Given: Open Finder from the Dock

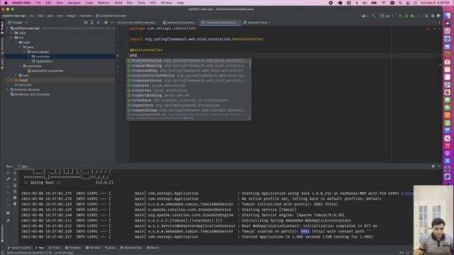Looking at the screenshot, I should [x=448, y=16].
